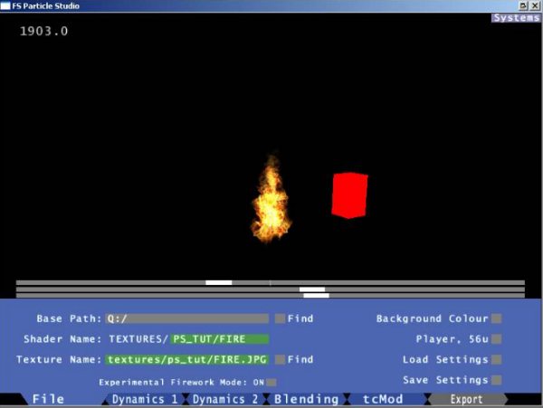Open the Dynamics 1 tab
The height and width of the screenshot is (408, 543).
[144, 399]
